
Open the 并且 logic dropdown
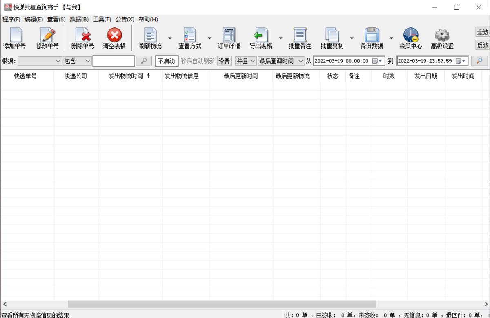coord(246,61)
